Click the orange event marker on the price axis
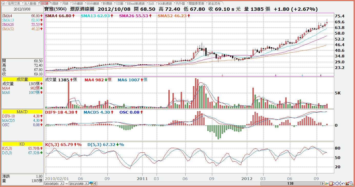Viewport: 355px width, 187px height. (222, 75)
